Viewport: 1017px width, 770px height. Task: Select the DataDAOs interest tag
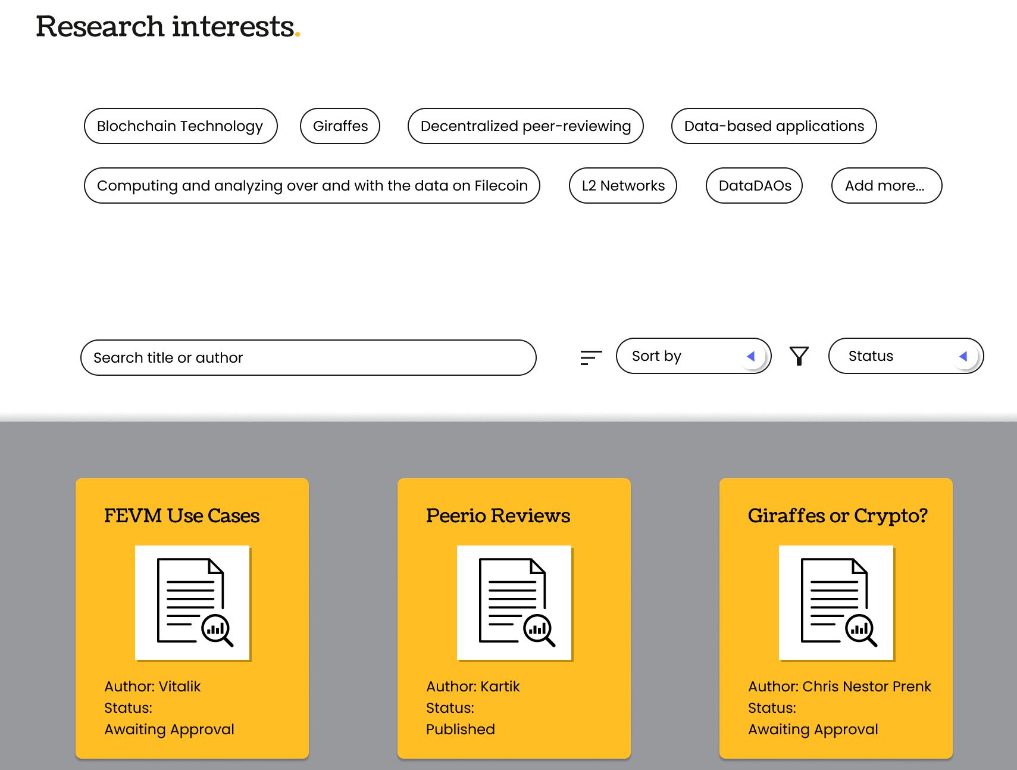pos(754,185)
